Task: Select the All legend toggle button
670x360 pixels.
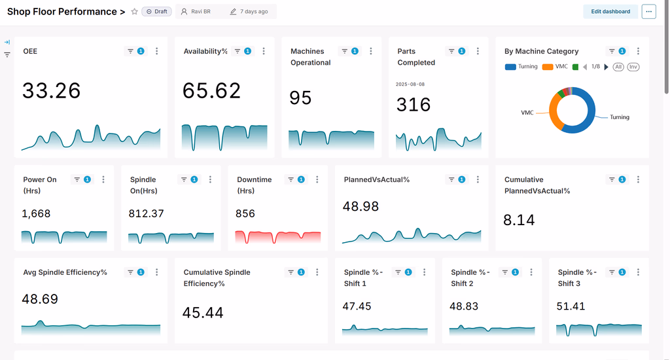Action: [x=618, y=67]
